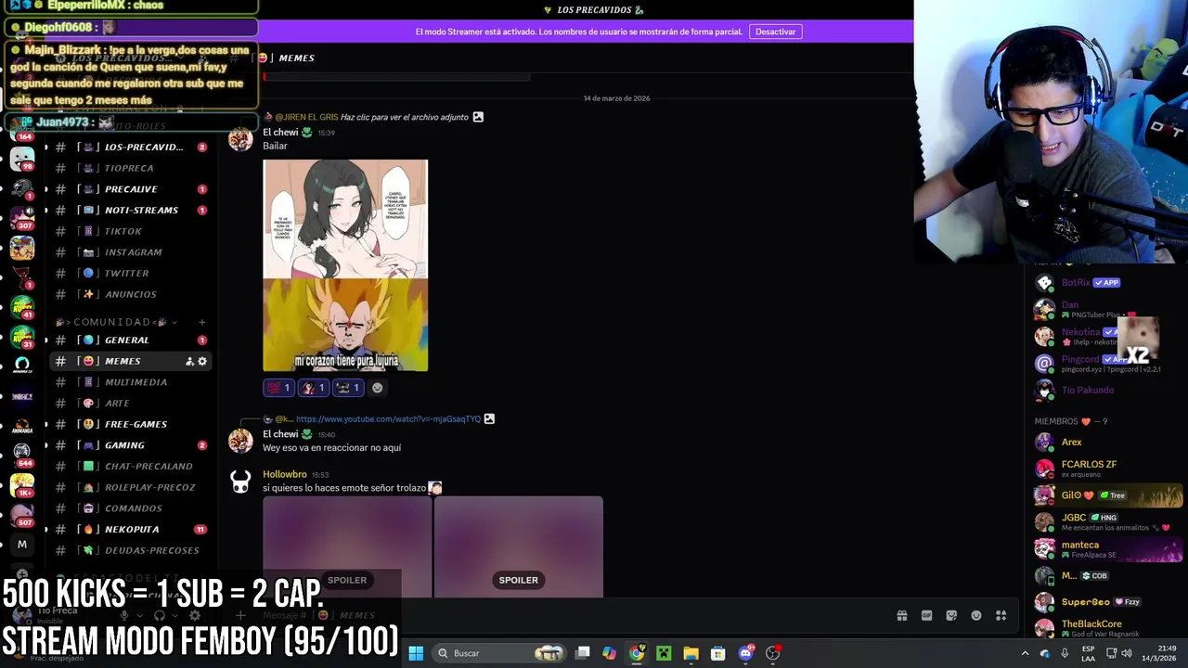Open the apps launcher in message bar
This screenshot has height=668, width=1188.
(1001, 615)
